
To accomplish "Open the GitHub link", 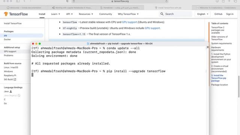I will 218,14.
